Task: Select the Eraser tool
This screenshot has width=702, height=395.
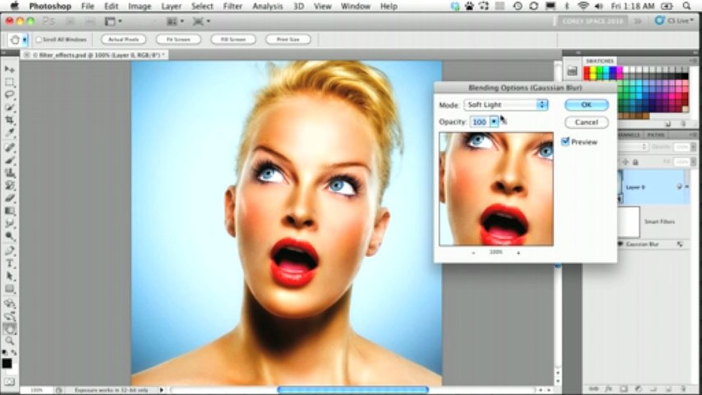Action: tap(9, 199)
